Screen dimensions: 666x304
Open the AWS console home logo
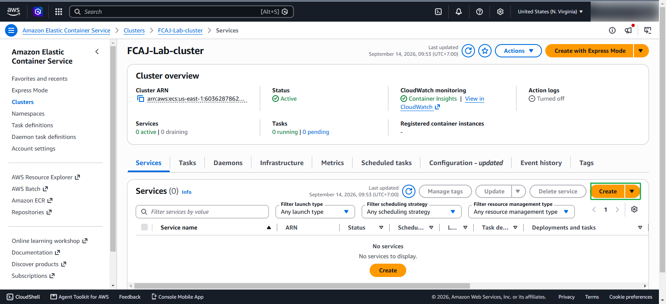tap(13, 12)
